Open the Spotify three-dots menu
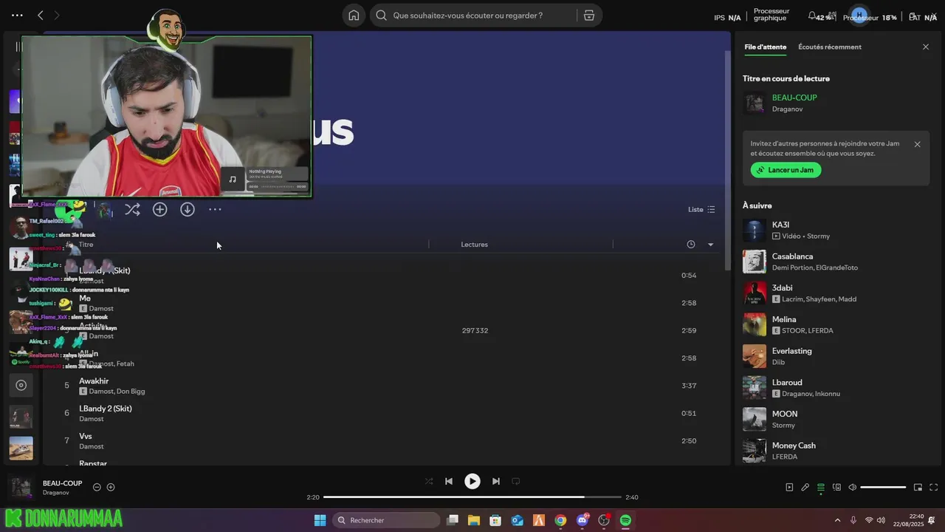 tap(17, 15)
